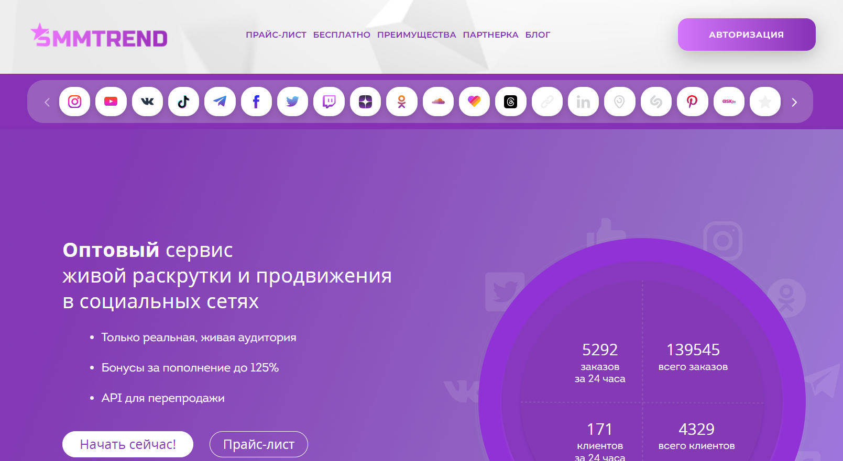Viewport: 843px width, 461px height.
Task: Go to previous social networks with left arrow
Action: point(47,102)
